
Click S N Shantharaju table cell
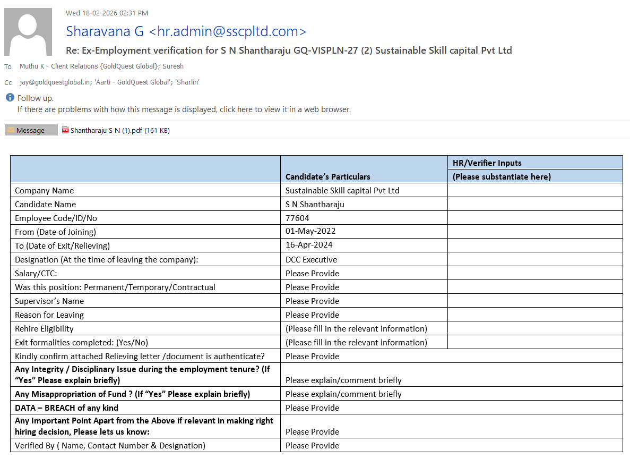click(x=364, y=204)
